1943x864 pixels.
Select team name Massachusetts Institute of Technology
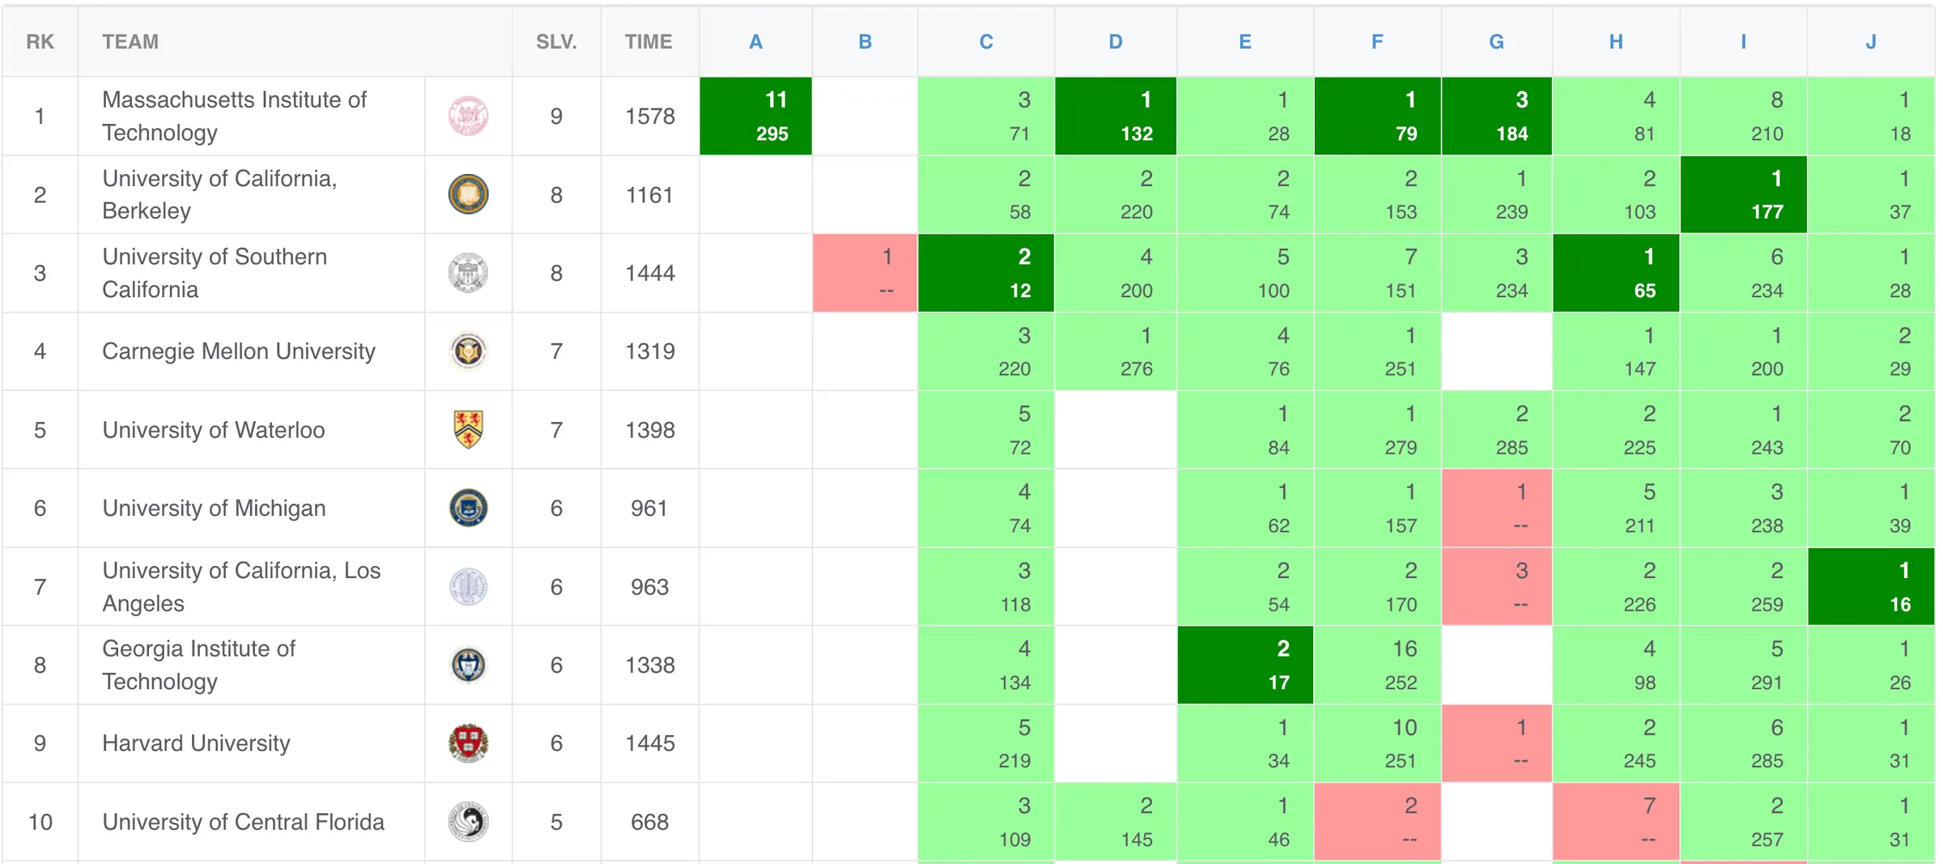[x=235, y=116]
